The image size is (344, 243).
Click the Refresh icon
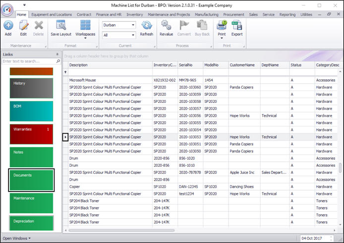[x=147, y=26]
